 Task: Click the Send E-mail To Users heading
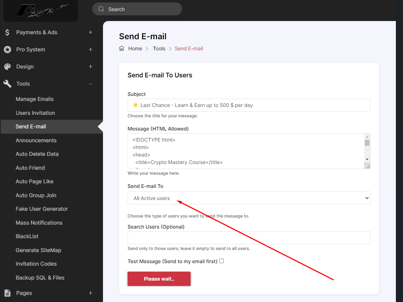pos(160,75)
